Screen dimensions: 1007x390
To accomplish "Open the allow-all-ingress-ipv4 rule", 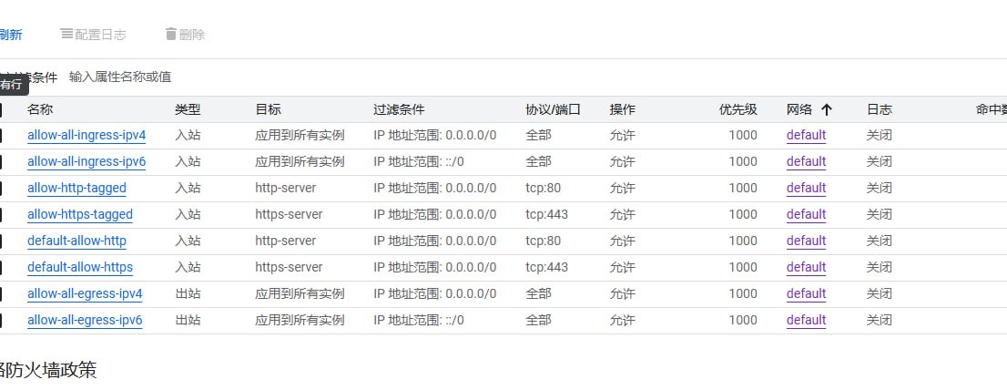I will click(86, 135).
